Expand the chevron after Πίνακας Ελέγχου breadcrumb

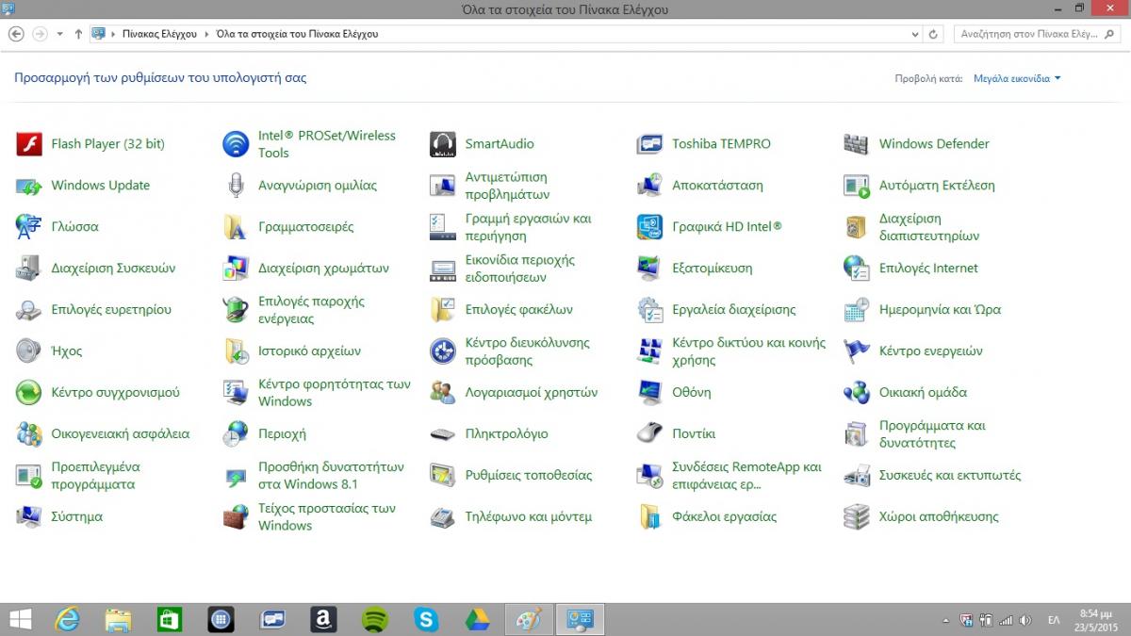coord(206,34)
